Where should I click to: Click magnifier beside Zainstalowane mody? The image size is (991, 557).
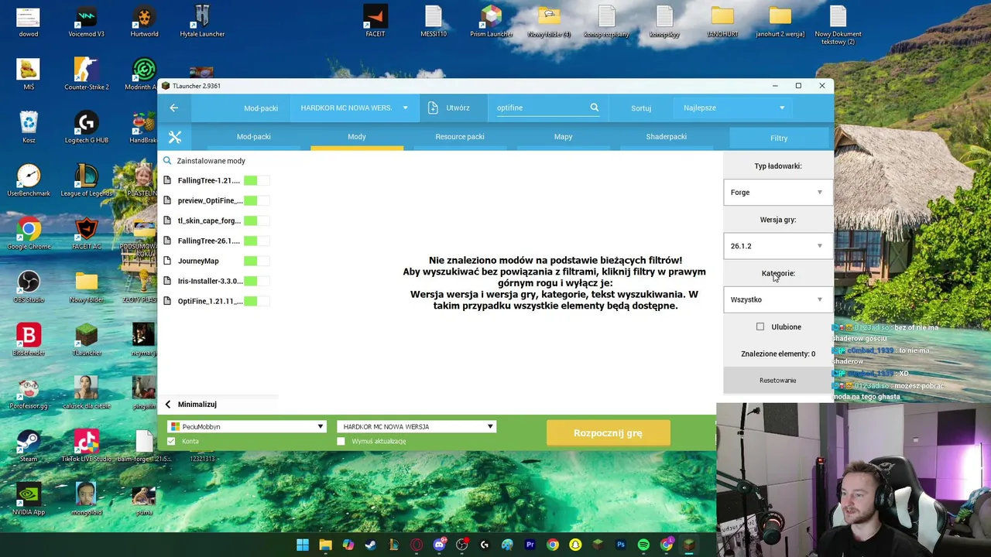tap(167, 161)
